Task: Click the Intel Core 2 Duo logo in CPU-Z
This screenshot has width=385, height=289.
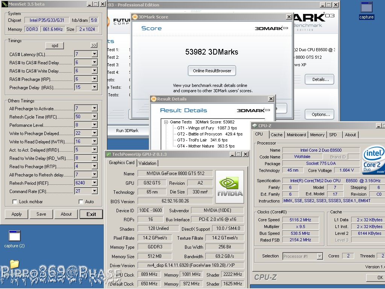Action: [x=373, y=160]
